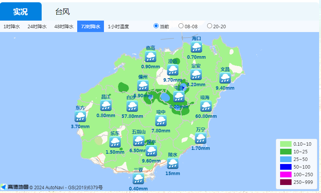Click the 0.40mm value under 三亚

138,189
